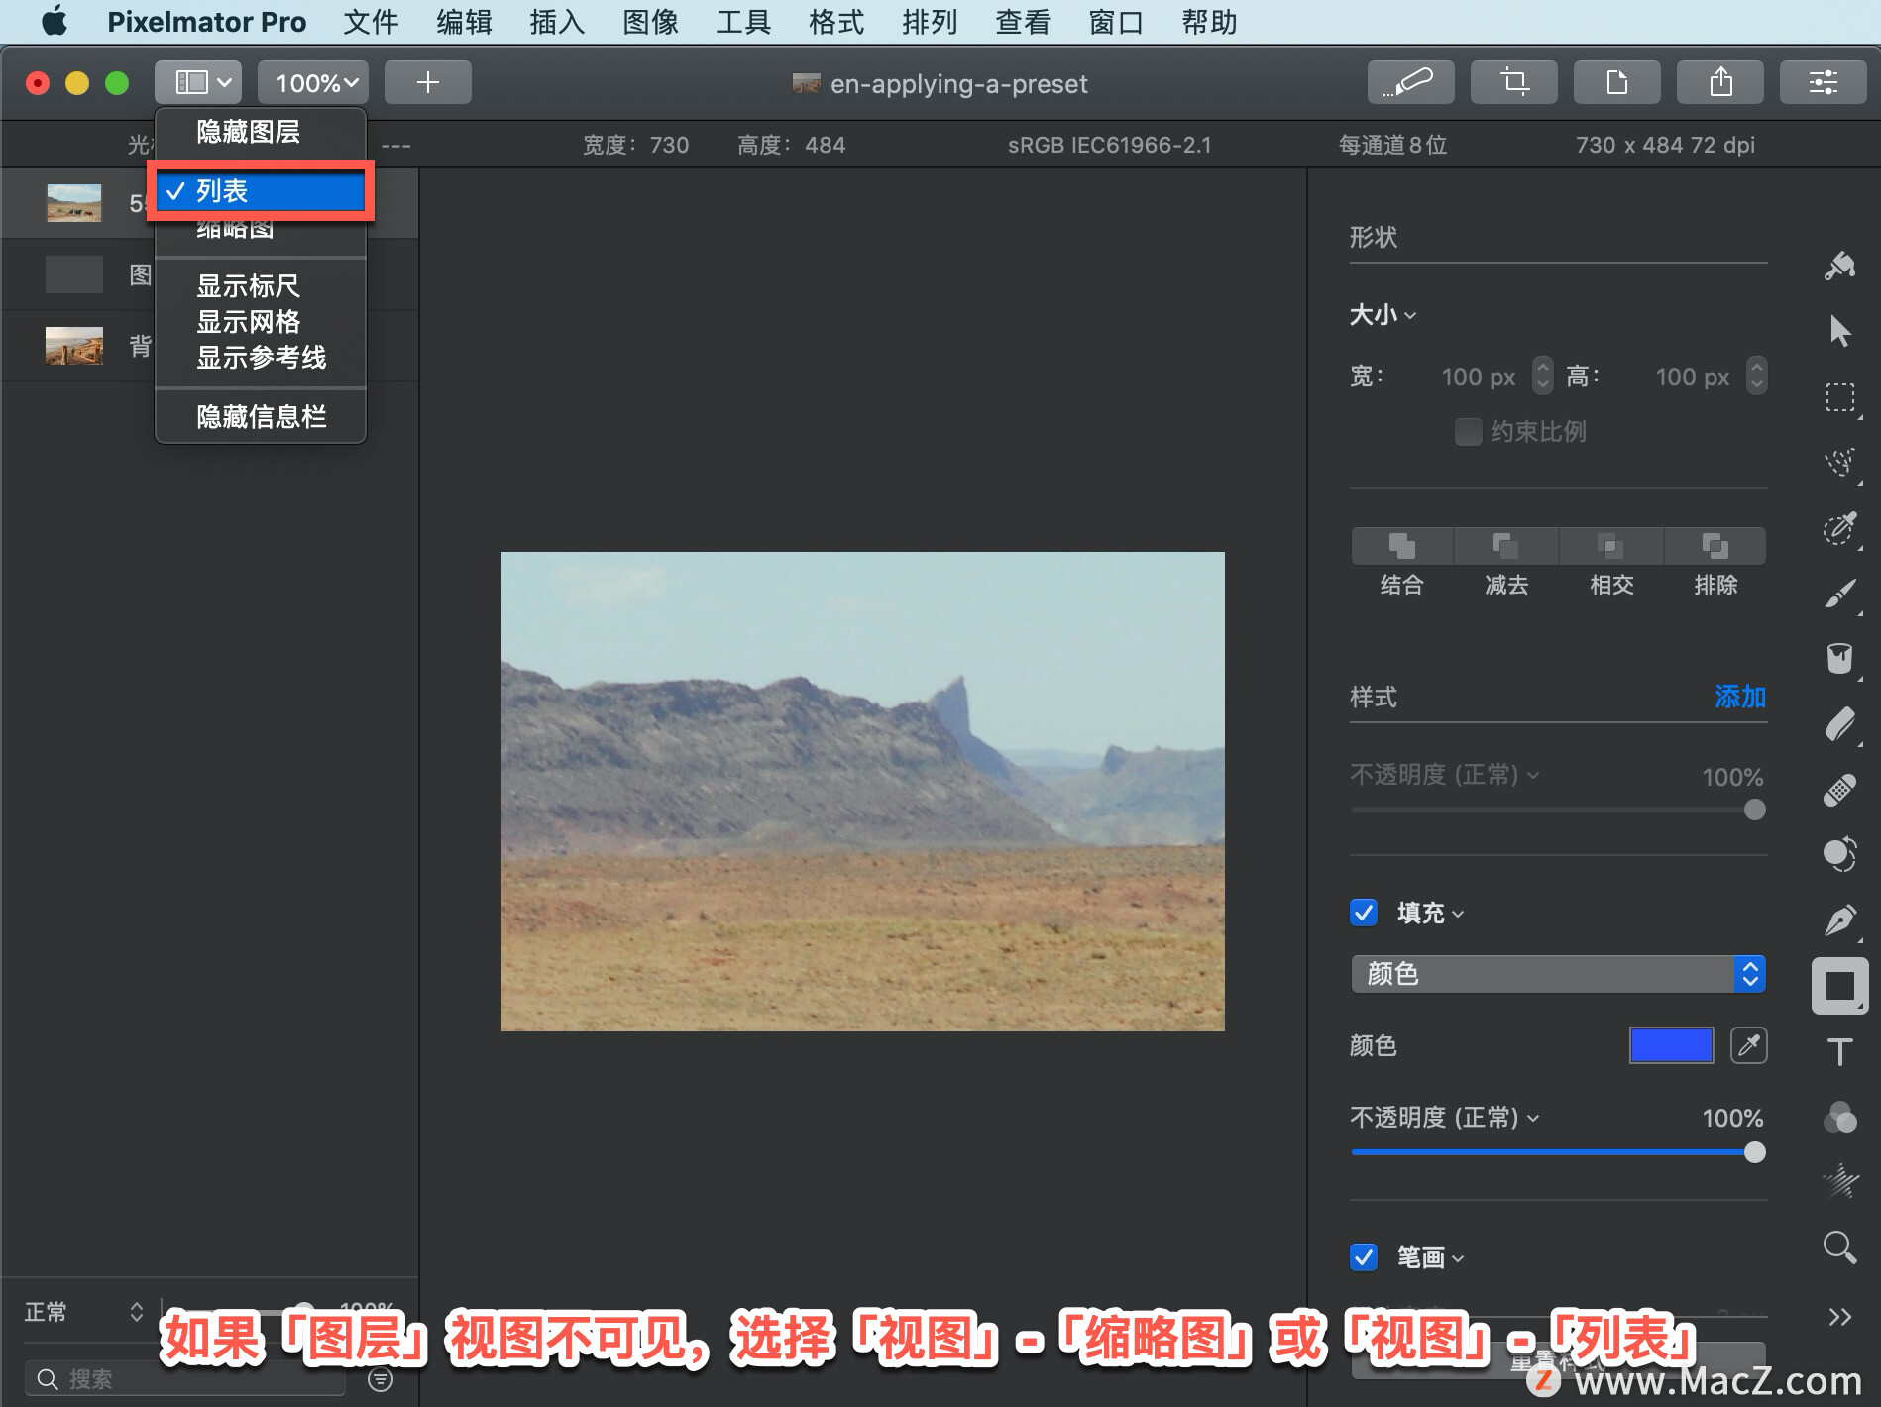This screenshot has width=1881, height=1407.
Task: Choose 隐藏图层 from the dropdown menu
Action: point(261,132)
